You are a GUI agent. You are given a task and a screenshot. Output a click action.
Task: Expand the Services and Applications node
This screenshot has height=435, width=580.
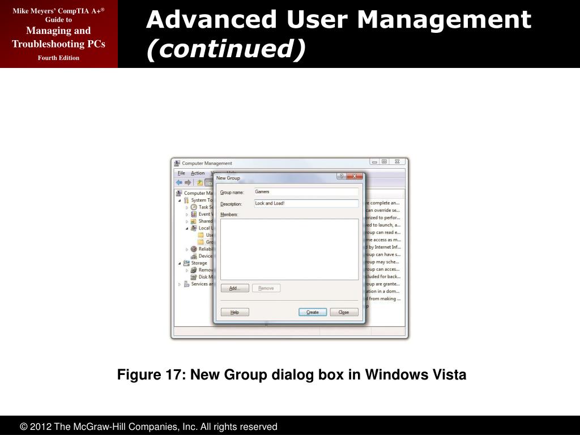point(180,284)
